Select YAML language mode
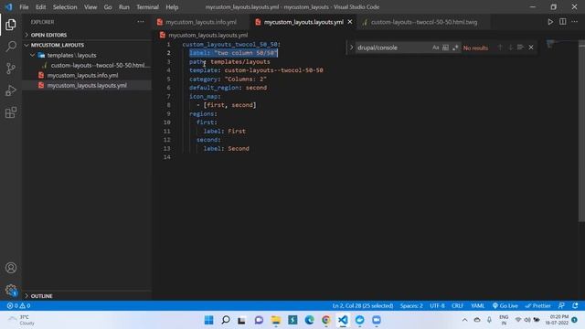This screenshot has height=329, width=585. [477, 305]
